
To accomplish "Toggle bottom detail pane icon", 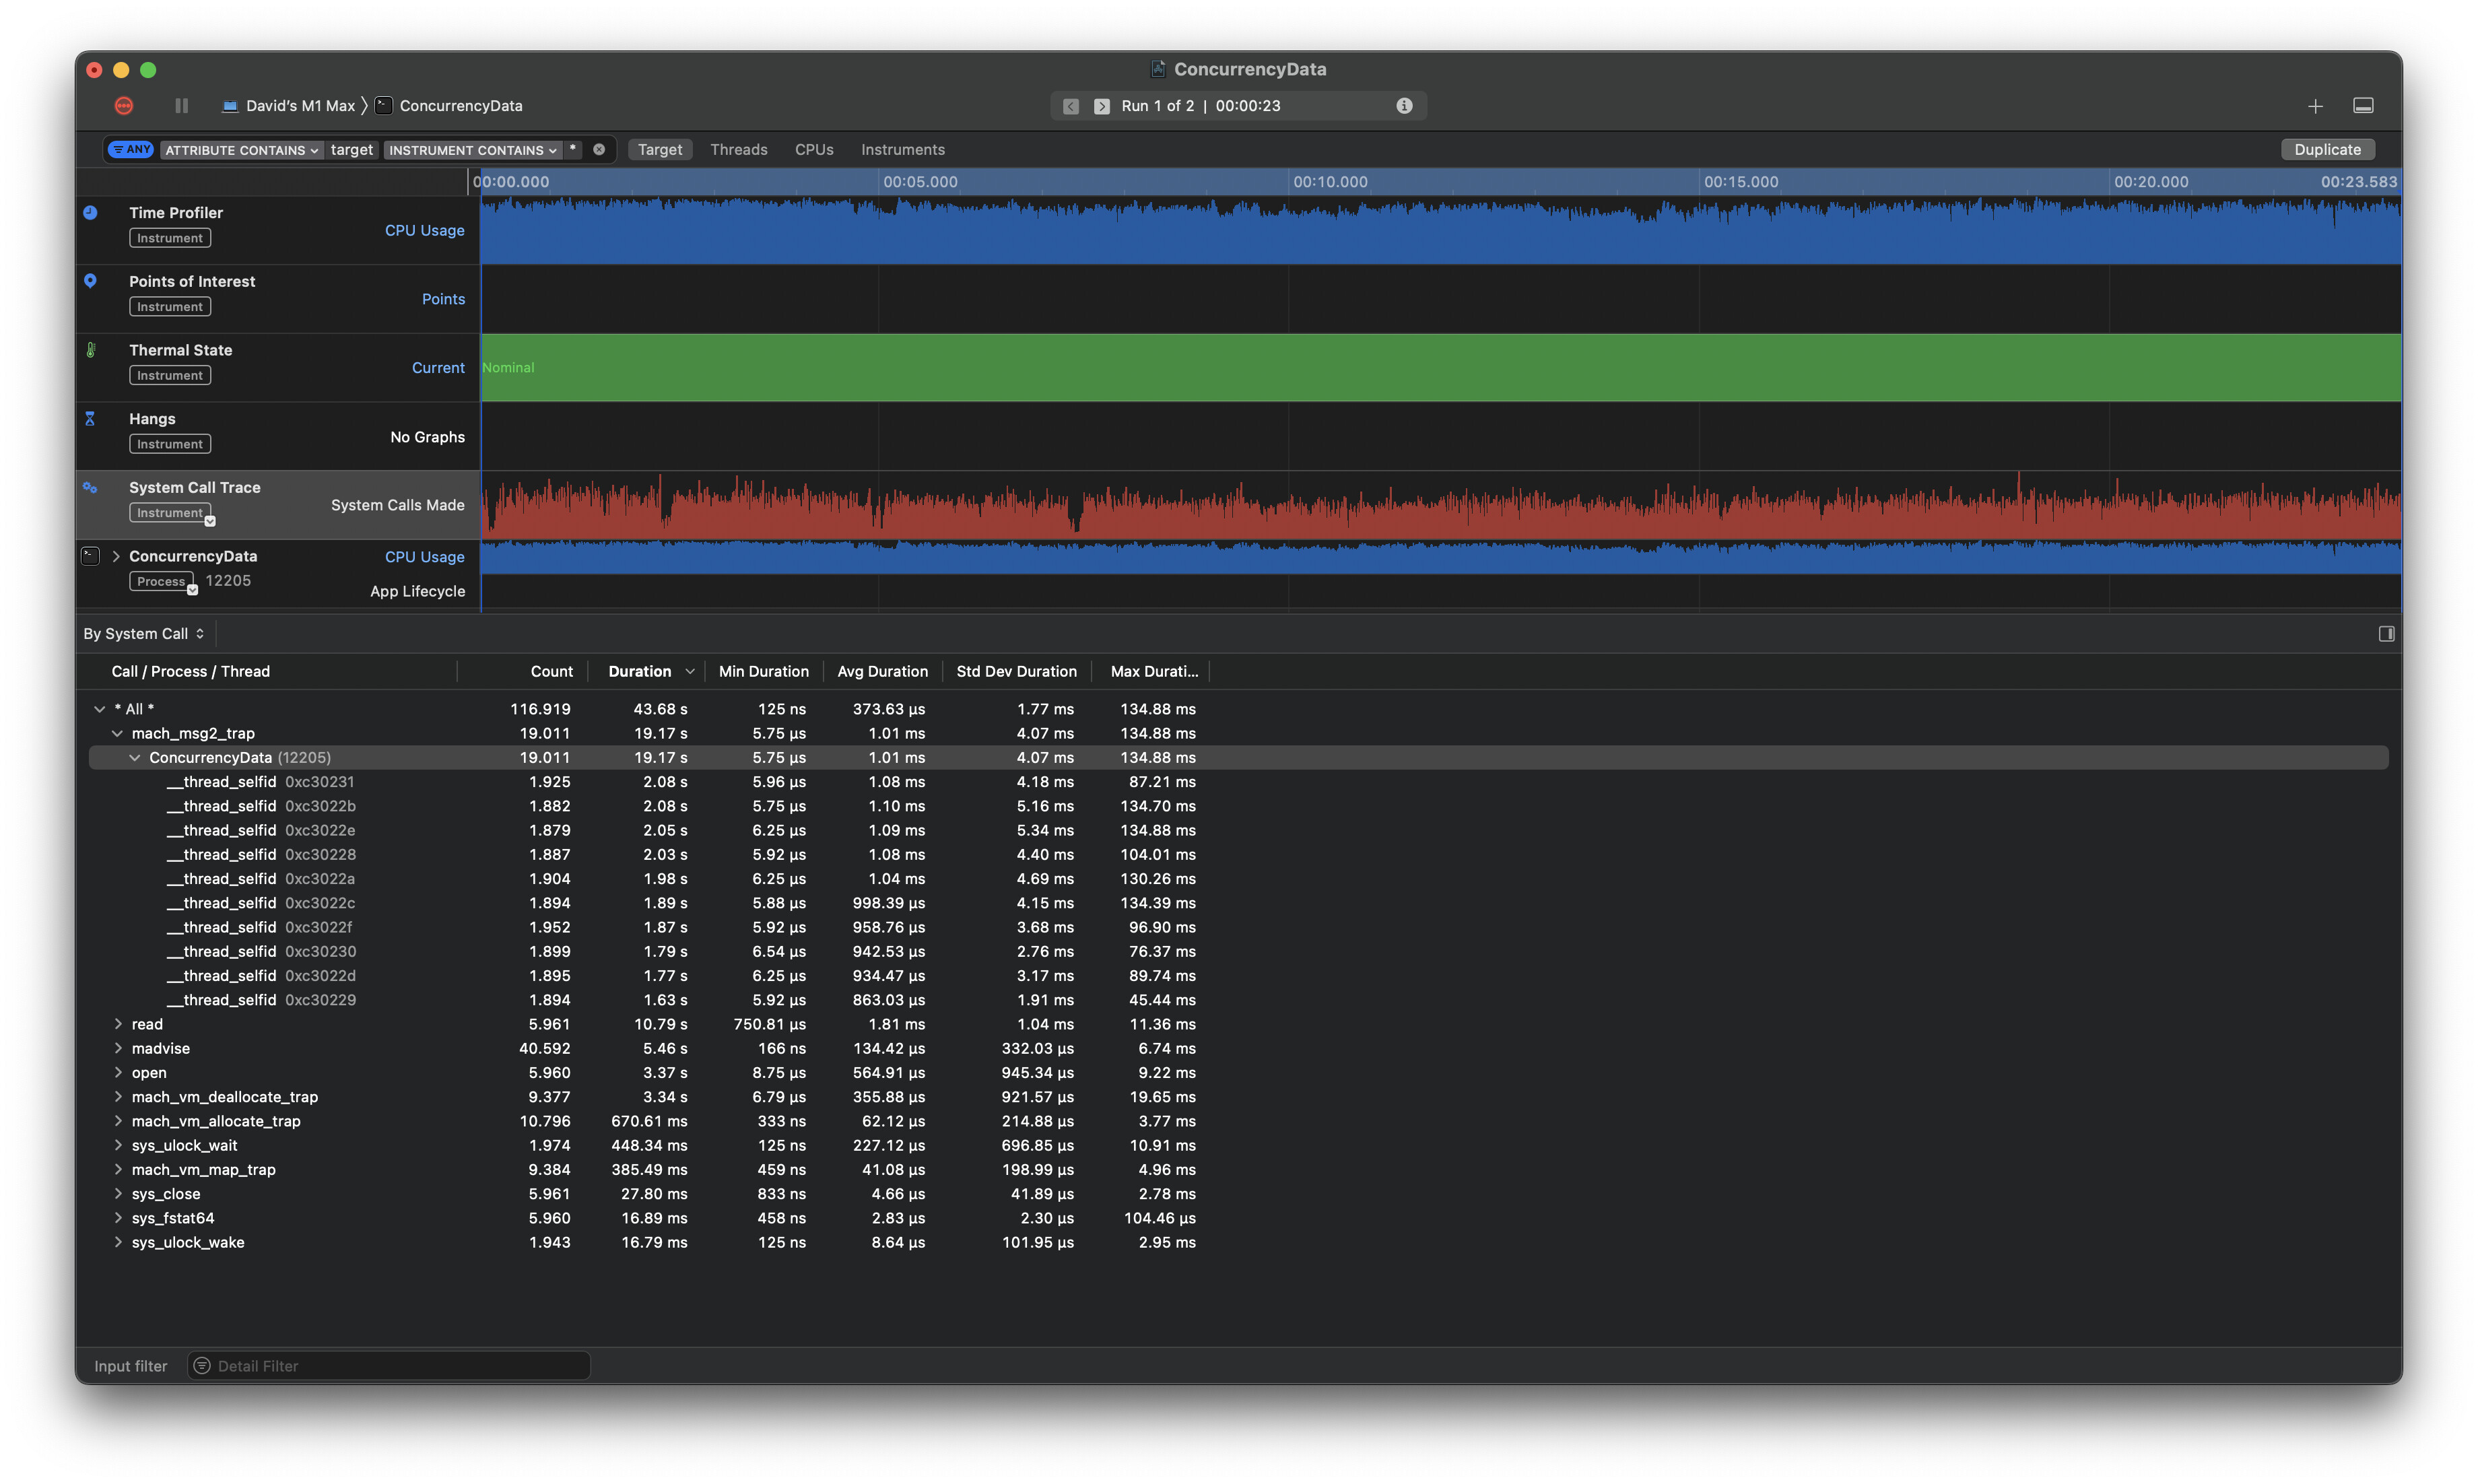I will pos(2363,106).
